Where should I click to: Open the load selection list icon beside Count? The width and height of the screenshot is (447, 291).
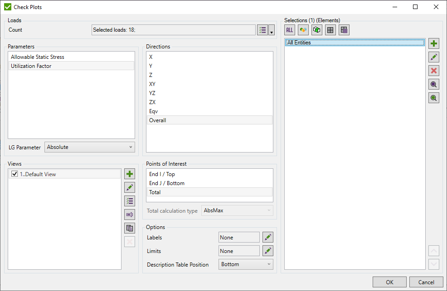click(x=262, y=29)
